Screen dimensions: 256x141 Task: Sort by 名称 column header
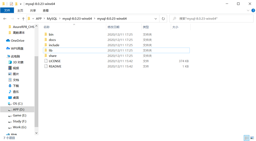[47, 27]
